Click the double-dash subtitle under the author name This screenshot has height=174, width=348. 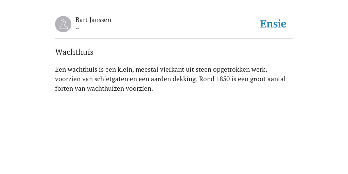click(77, 29)
